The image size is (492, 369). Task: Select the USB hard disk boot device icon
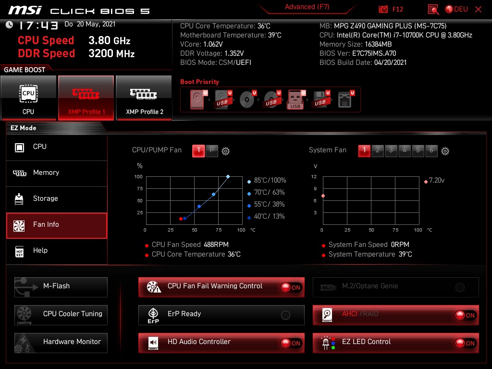tap(223, 99)
